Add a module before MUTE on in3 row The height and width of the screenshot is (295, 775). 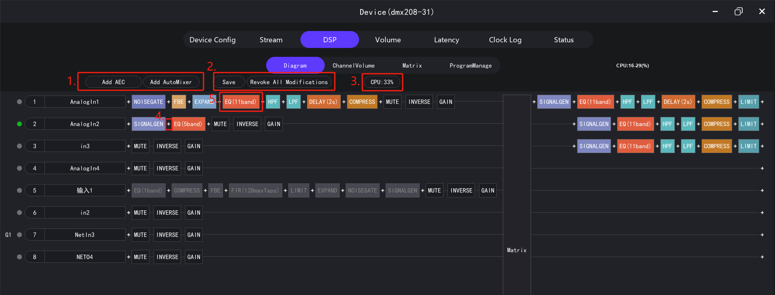click(x=128, y=146)
